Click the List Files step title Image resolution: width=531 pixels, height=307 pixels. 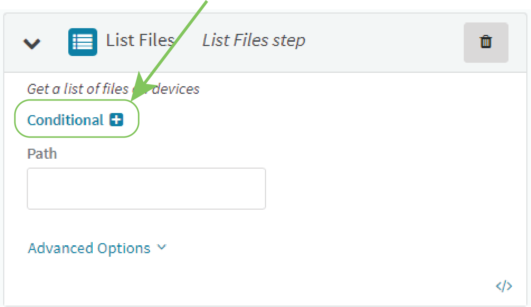click(139, 40)
